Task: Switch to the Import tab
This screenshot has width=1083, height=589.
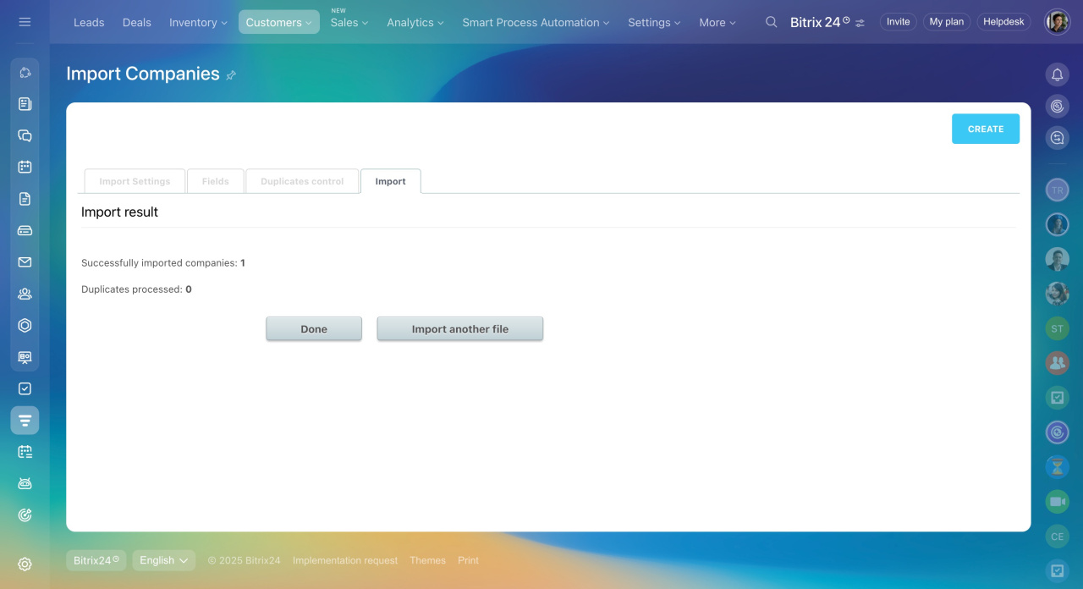Action: [x=390, y=181]
